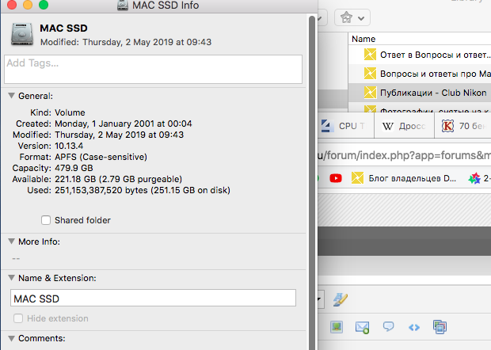Minimize the MAC SSD Info window
491x350 pixels.
28,5
